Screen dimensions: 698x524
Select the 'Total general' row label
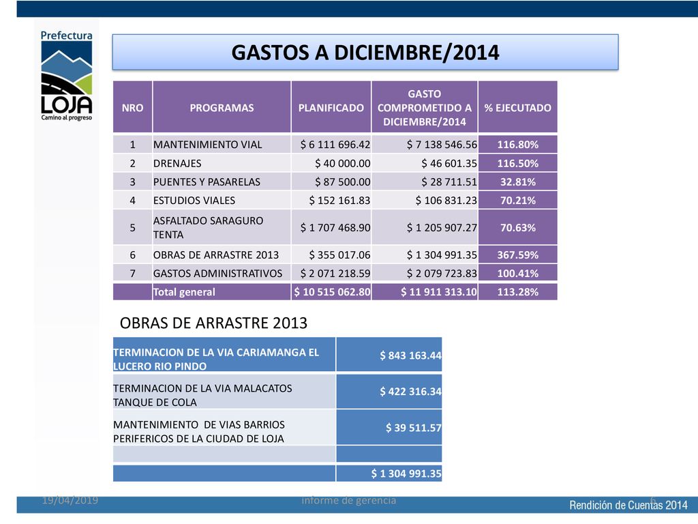click(x=222, y=292)
